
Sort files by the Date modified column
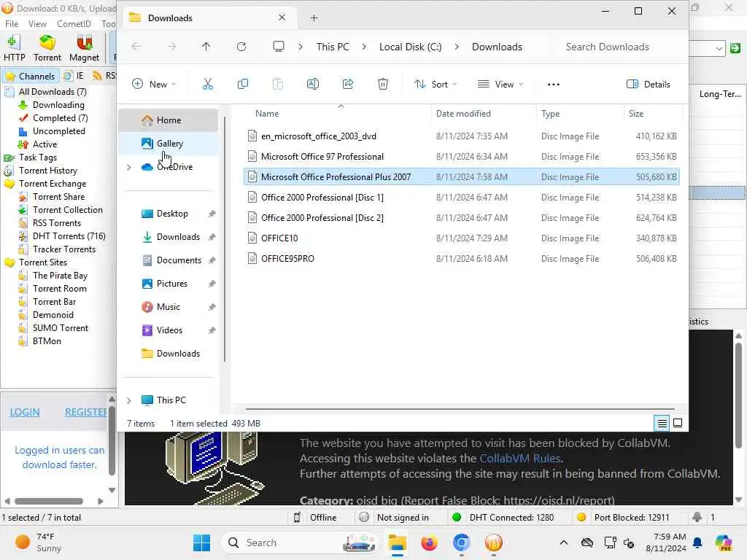(463, 114)
